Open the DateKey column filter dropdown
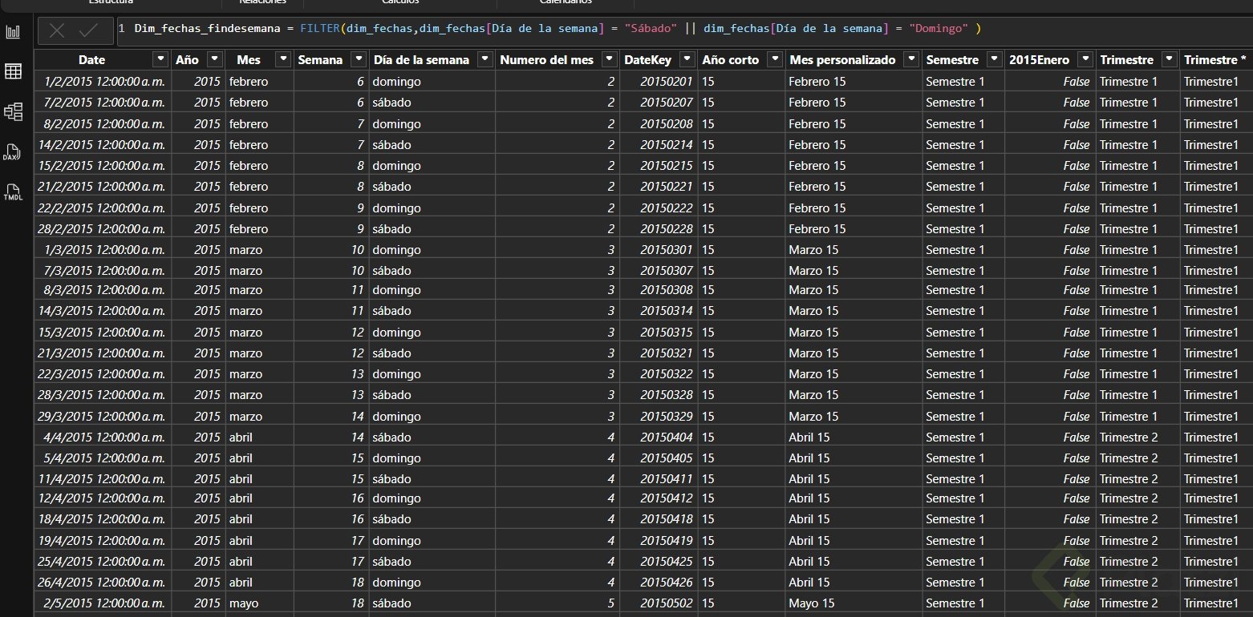 point(687,59)
